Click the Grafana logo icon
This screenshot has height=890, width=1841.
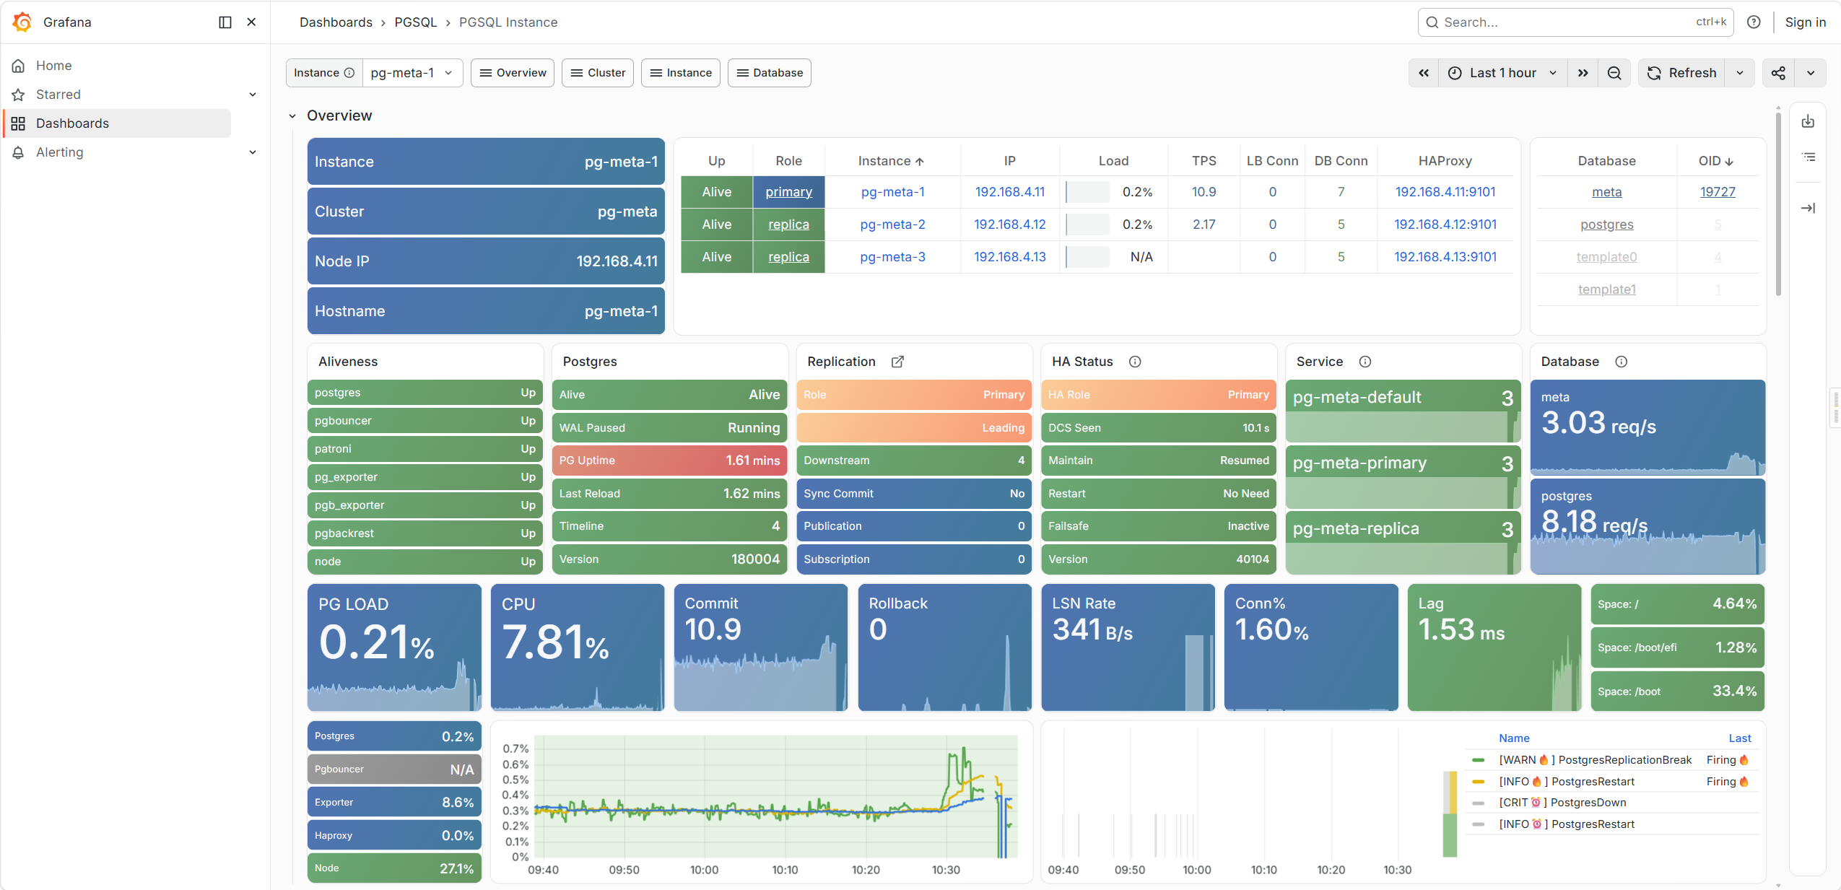pos(22,22)
